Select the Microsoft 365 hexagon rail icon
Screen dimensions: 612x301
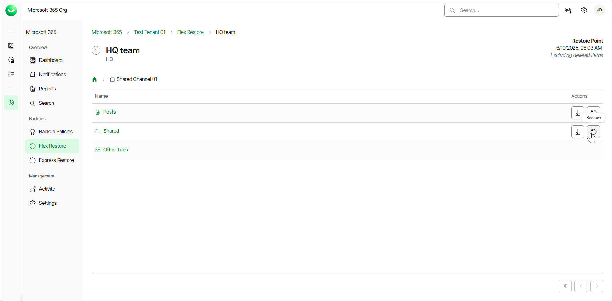click(x=11, y=103)
